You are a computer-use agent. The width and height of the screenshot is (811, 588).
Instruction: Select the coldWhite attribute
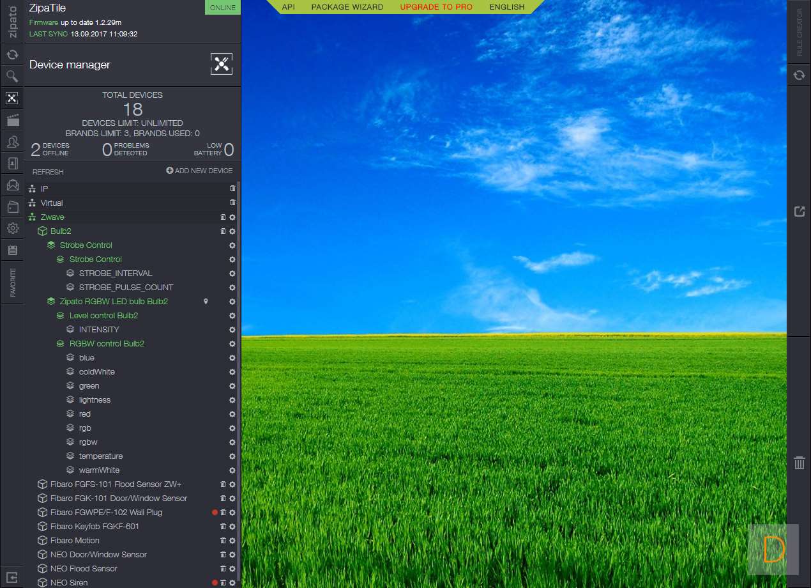point(96,372)
